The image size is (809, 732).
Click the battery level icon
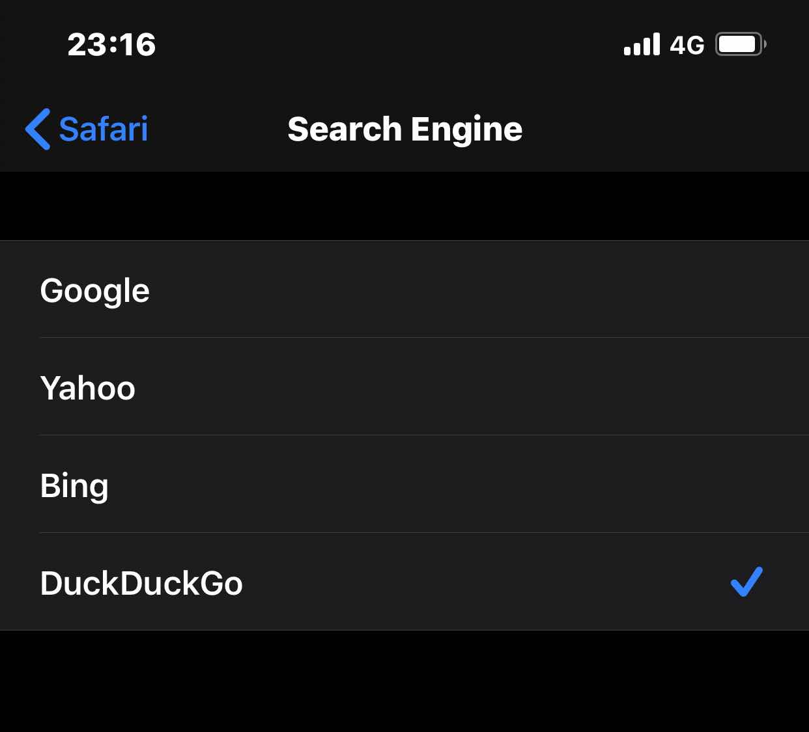tap(741, 44)
